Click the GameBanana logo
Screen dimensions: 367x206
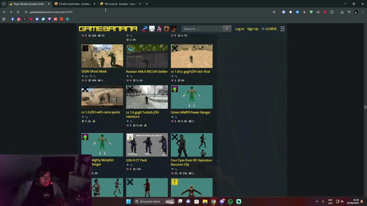click(x=108, y=29)
